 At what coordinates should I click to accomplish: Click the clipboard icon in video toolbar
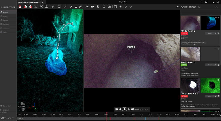click(x=104, y=7)
